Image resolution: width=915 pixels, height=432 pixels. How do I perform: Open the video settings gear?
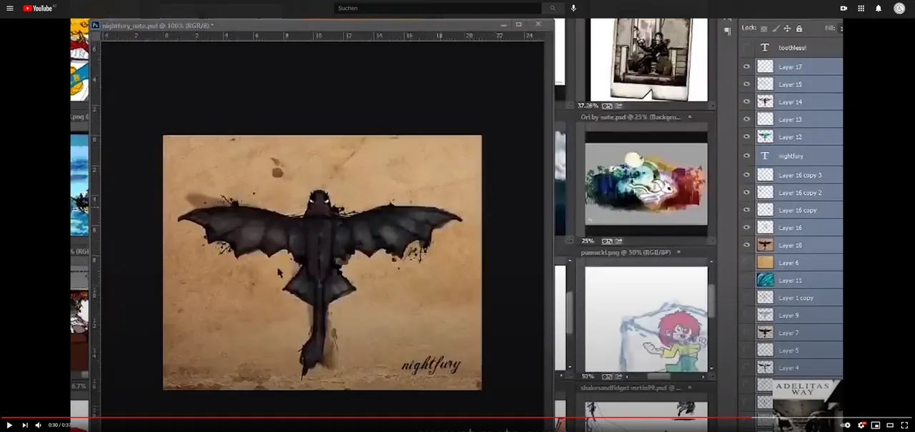point(861,425)
